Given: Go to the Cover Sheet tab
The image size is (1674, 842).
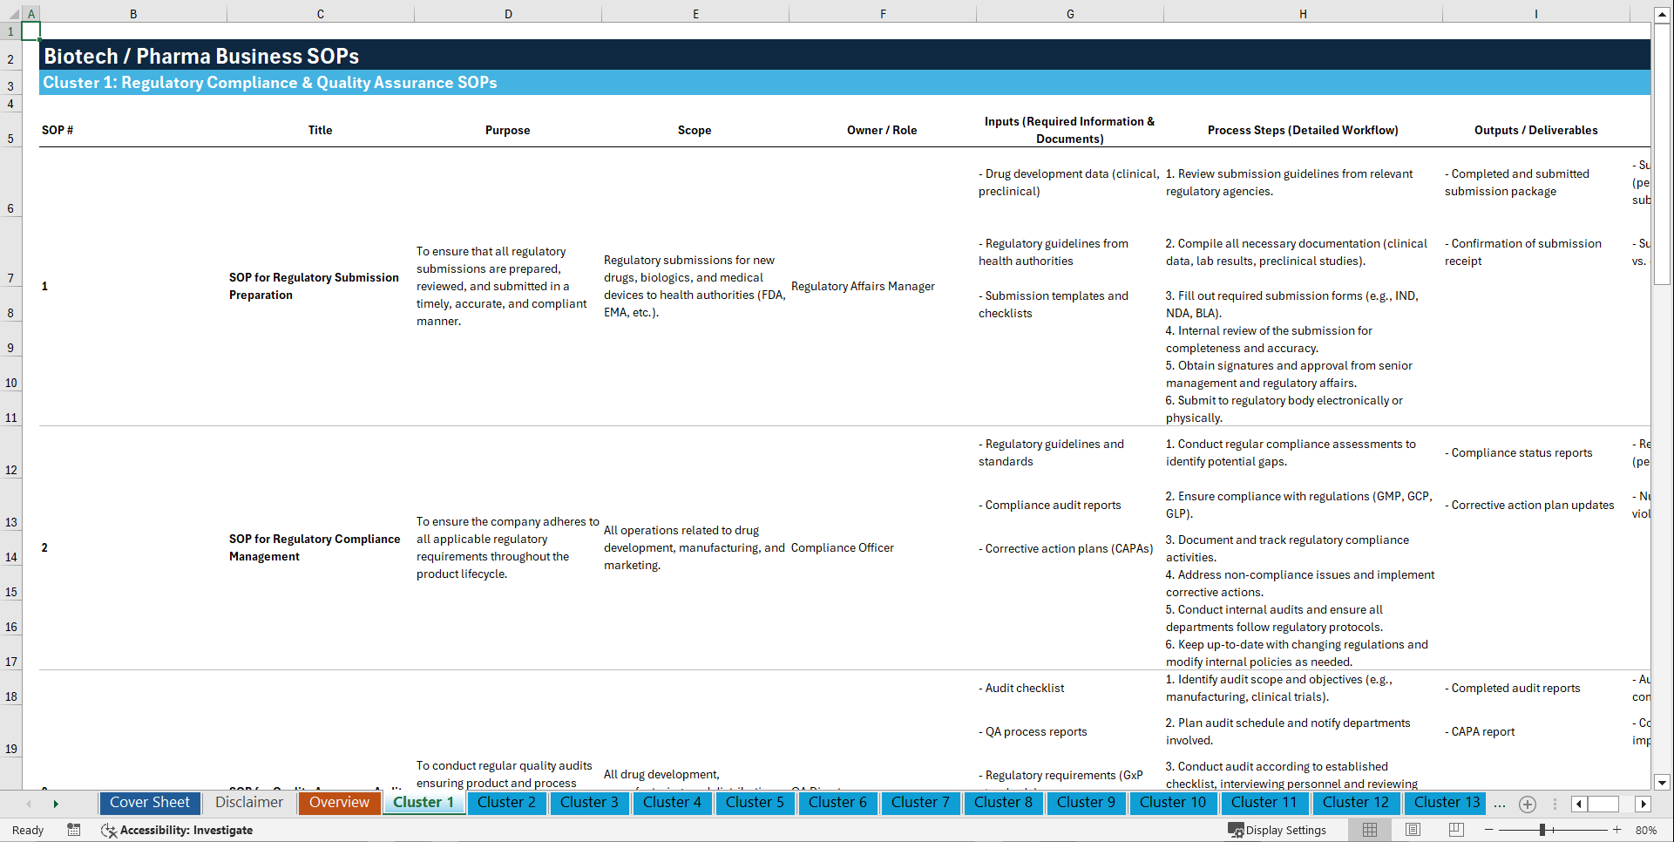Looking at the screenshot, I should (x=149, y=802).
